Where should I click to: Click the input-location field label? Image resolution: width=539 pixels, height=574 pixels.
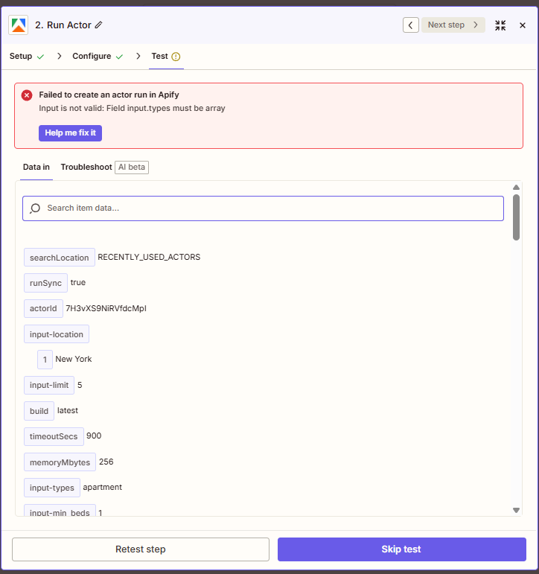(57, 334)
